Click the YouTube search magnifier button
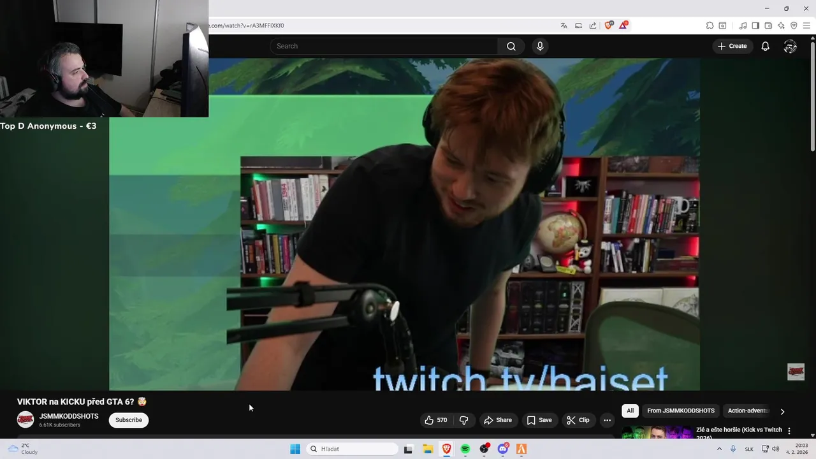The width and height of the screenshot is (816, 459). [x=511, y=46]
